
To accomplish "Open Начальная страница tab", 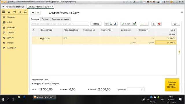I will tap(13, 7).
